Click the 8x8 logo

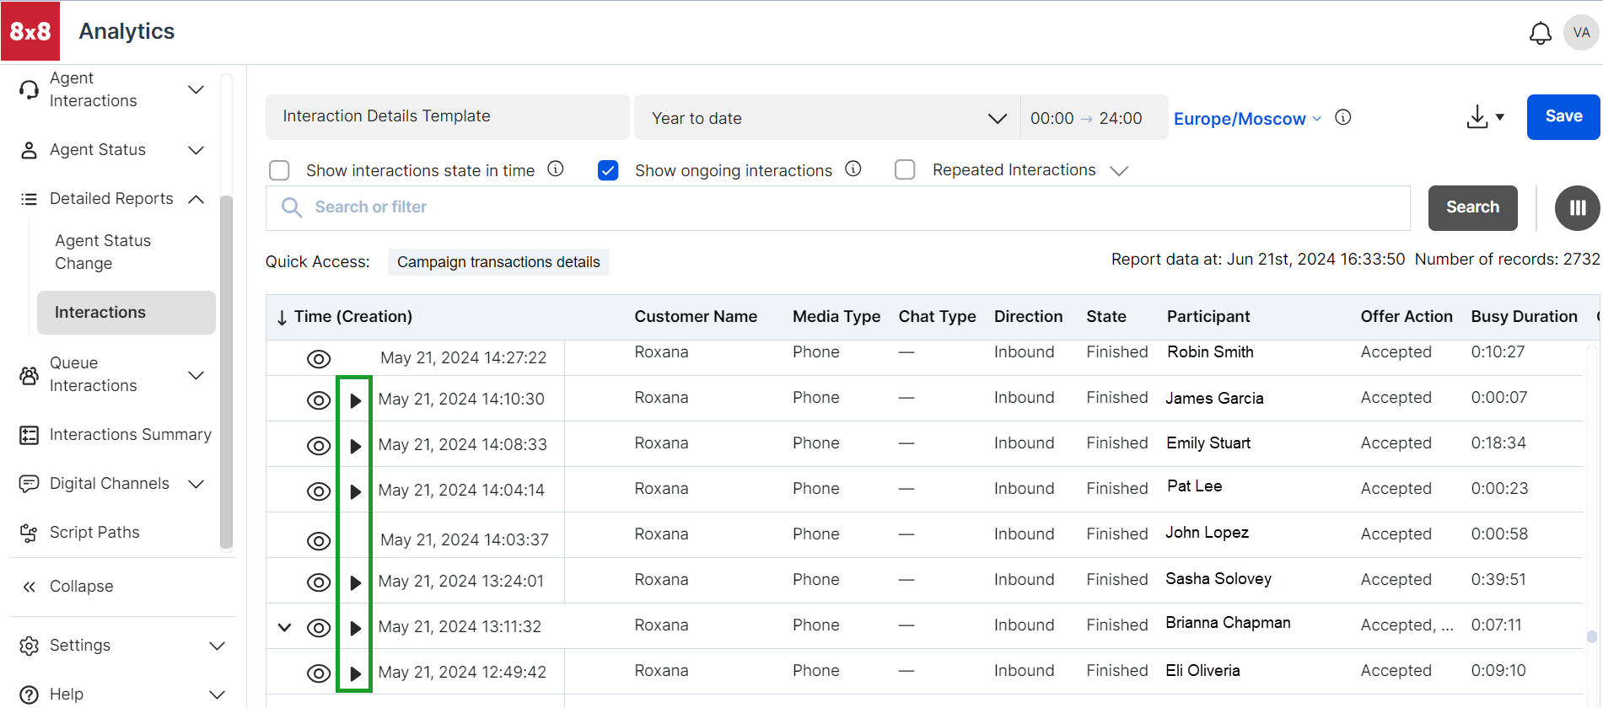click(x=30, y=31)
